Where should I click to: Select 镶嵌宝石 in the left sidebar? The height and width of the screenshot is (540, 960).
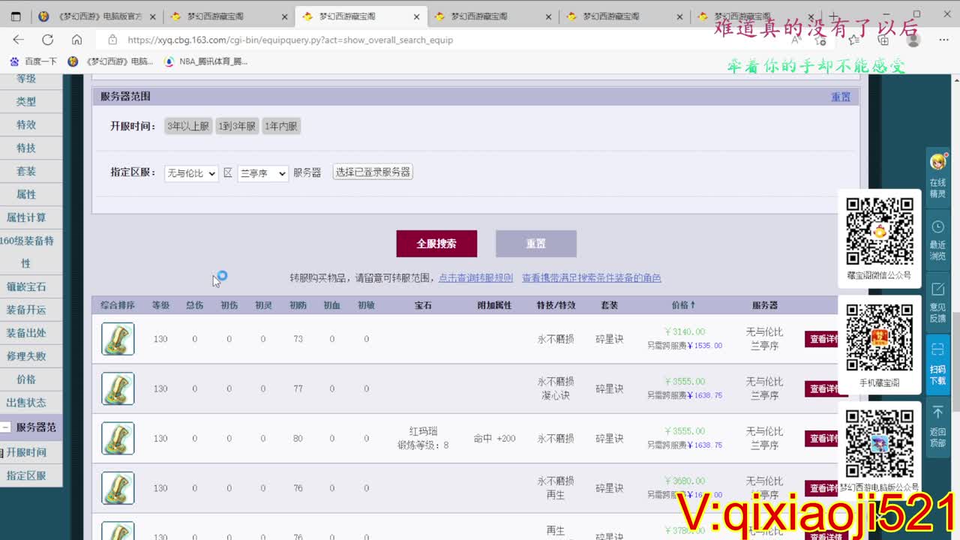pyautogui.click(x=26, y=286)
